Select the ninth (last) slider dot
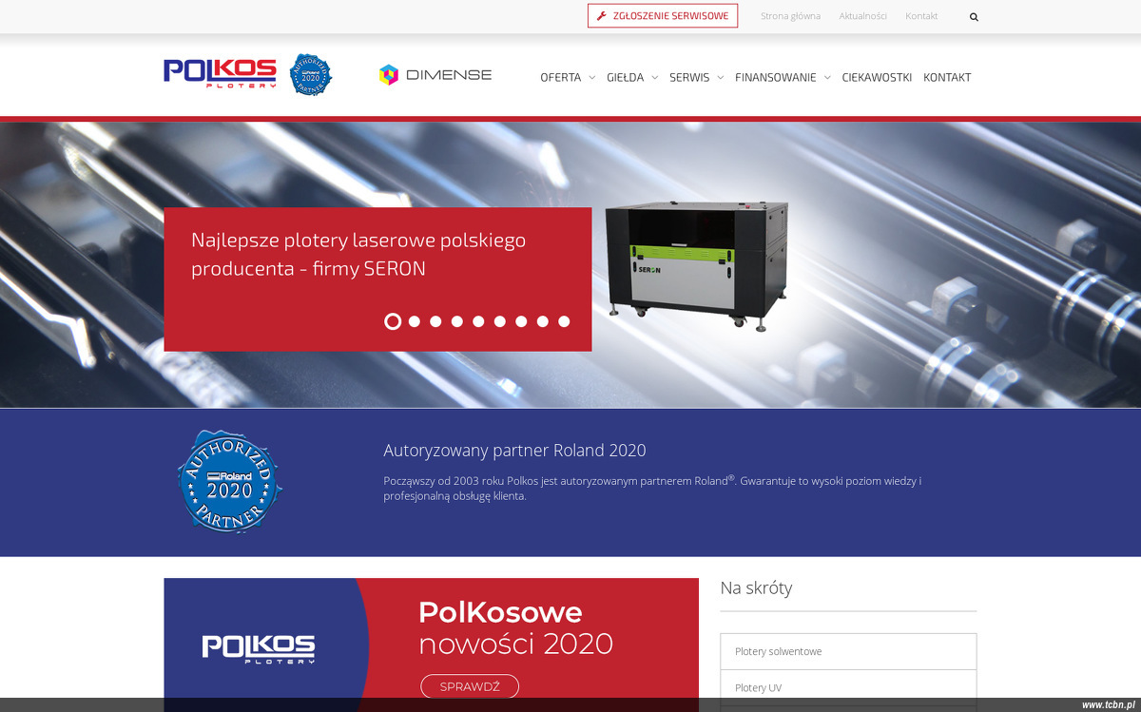This screenshot has height=712, width=1141. tap(564, 321)
